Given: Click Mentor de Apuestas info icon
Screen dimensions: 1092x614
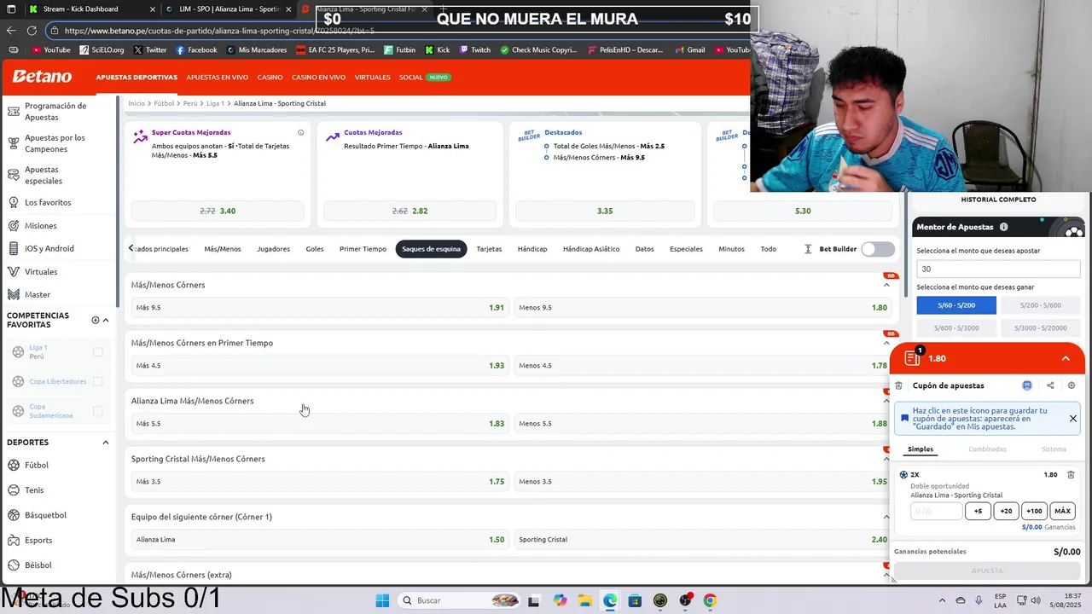Looking at the screenshot, I should tap(1003, 227).
